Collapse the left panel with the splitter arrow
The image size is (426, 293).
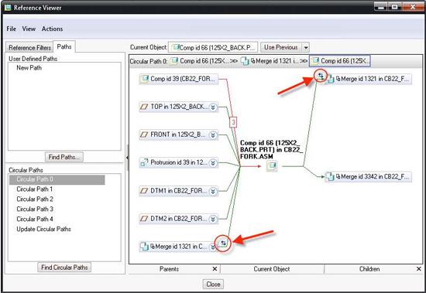[x=127, y=158]
